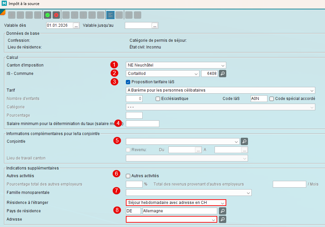Click the Adresse lookup magnifier icon
Image resolution: width=325 pixels, height=227 pixels.
click(x=223, y=219)
